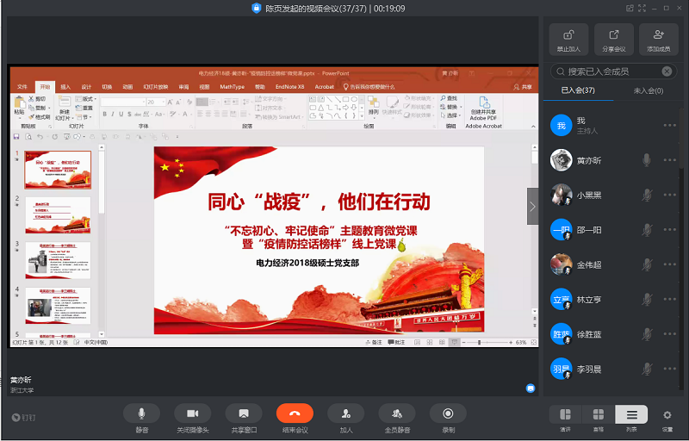The width and height of the screenshot is (689, 441).
Task: Toggle italic I in PowerPoint ribbon
Action: (113, 115)
